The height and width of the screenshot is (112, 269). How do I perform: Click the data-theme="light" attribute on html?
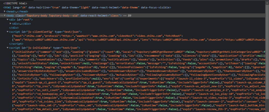tap(76, 7)
